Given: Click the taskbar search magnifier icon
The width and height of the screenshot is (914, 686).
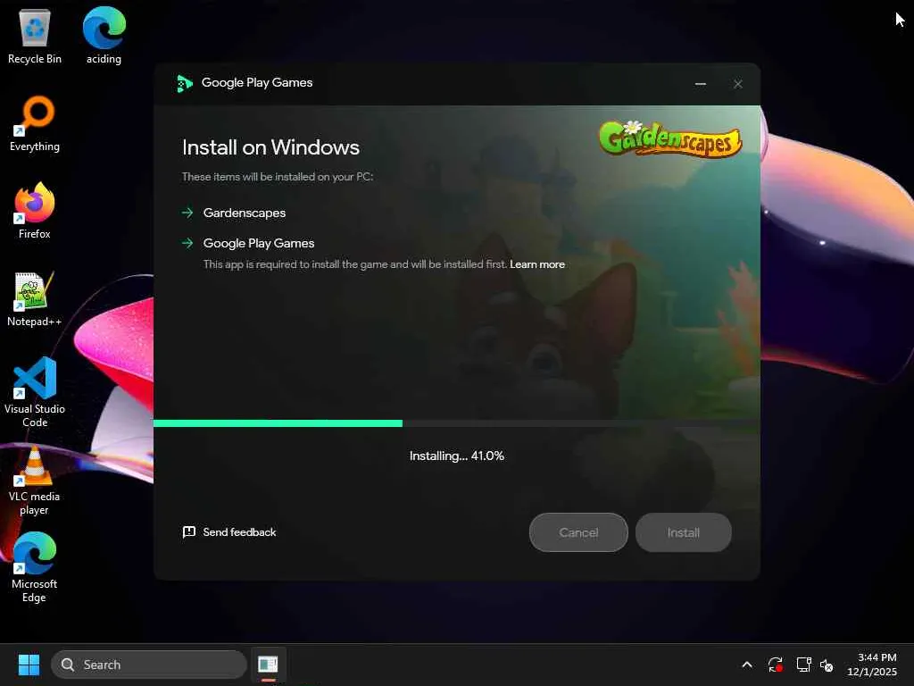Looking at the screenshot, I should click(68, 665).
